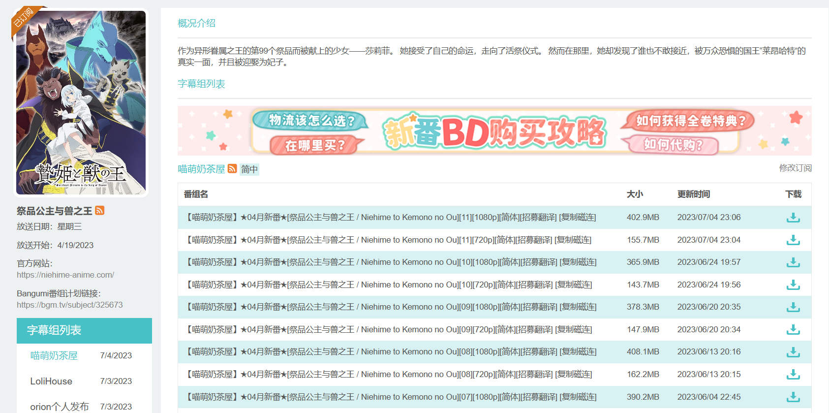Open RSS feed icon beside 喵萌奶茶屋 heading
Screen dimensions: 829x413
232,169
